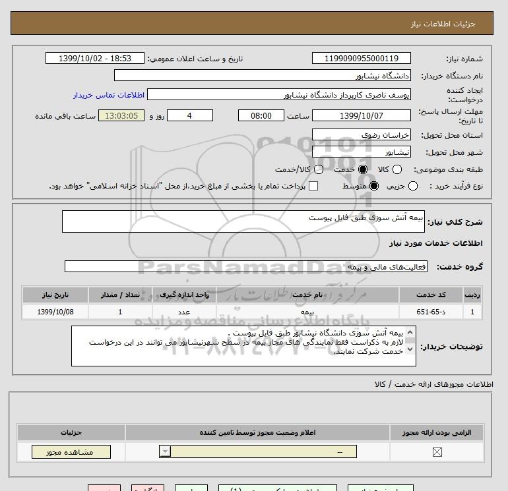The image size is (508, 491).
Task: Click need date cell 1399/10/08
Action: click(55, 312)
